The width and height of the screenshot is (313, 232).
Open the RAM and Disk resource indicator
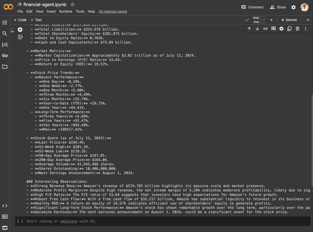259,20
